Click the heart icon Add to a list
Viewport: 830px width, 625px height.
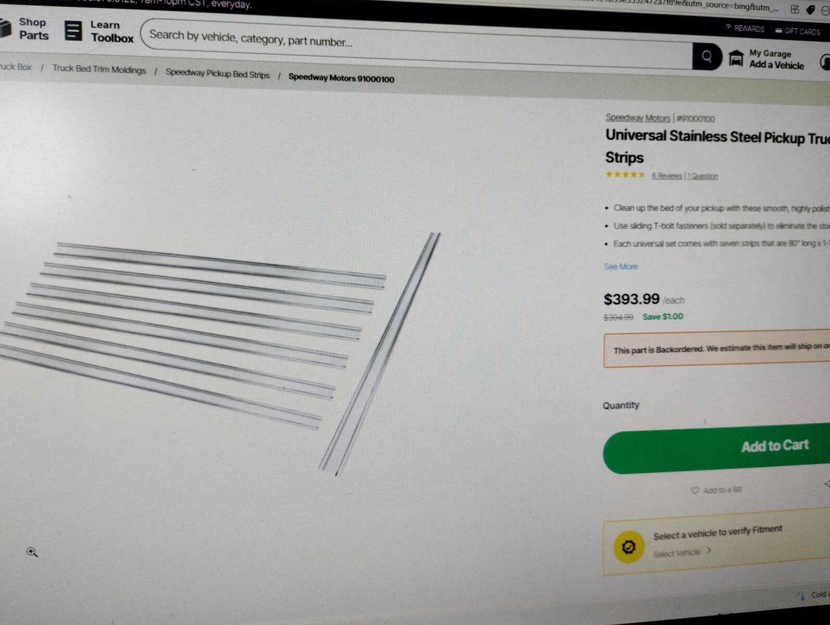click(x=695, y=491)
